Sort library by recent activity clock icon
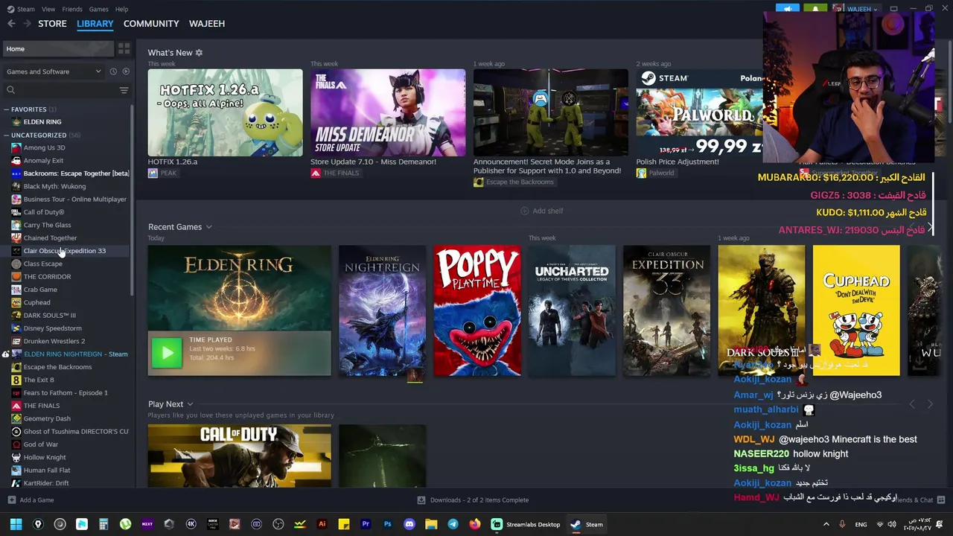This screenshot has width=953, height=536. click(113, 71)
